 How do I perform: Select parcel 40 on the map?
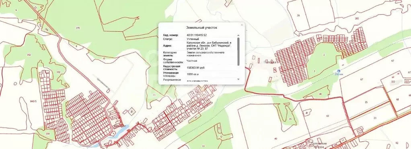point(275,139)
